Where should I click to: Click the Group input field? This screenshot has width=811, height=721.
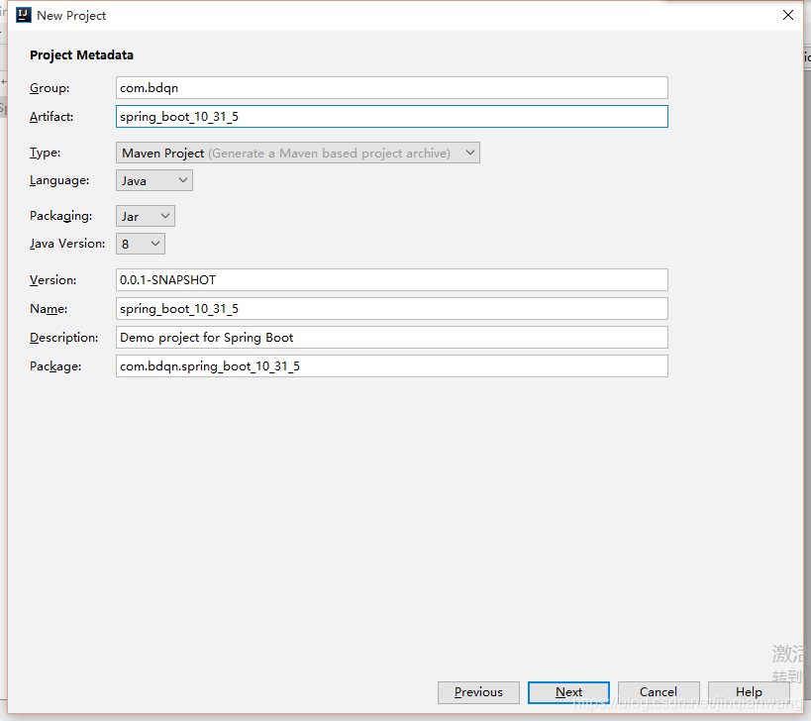(x=391, y=88)
